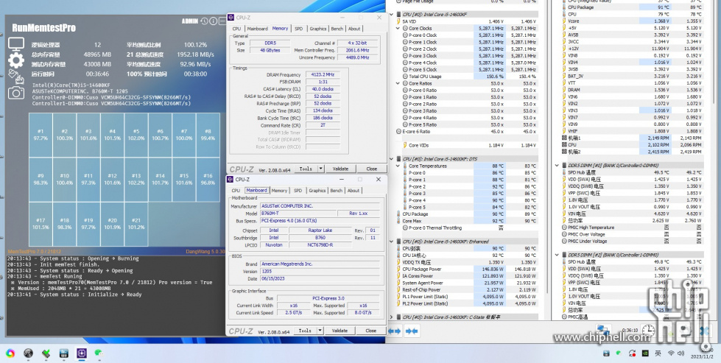This screenshot has height=363, width=721.
Task: Open the RunMemtestPro monitor icon
Action: (x=16, y=44)
